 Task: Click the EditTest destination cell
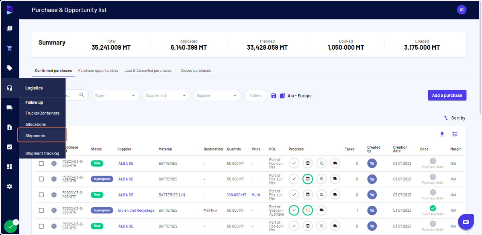point(210,211)
